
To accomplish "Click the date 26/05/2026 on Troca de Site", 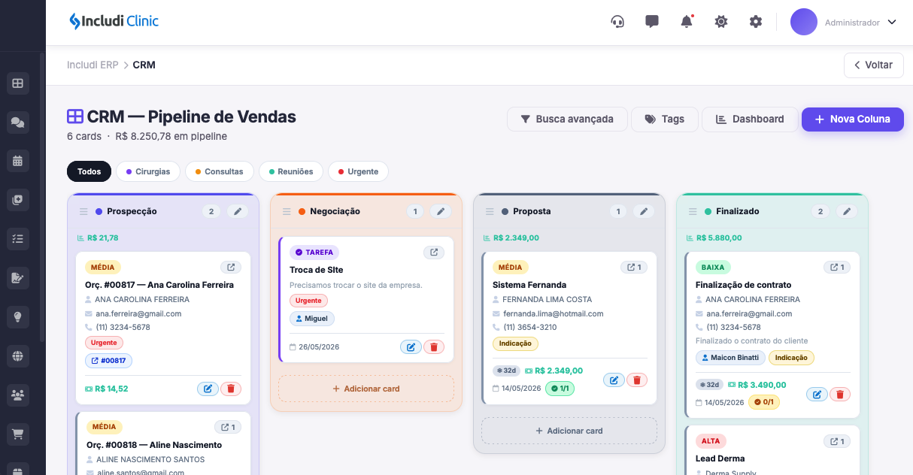I will click(319, 347).
